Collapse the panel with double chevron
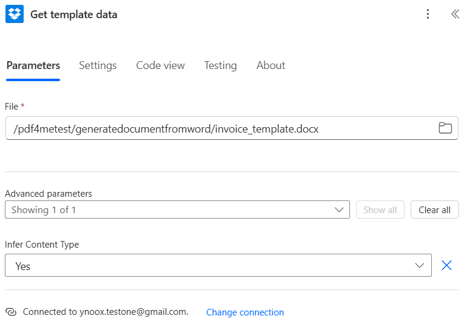This screenshot has height=330, width=470. pos(455,14)
